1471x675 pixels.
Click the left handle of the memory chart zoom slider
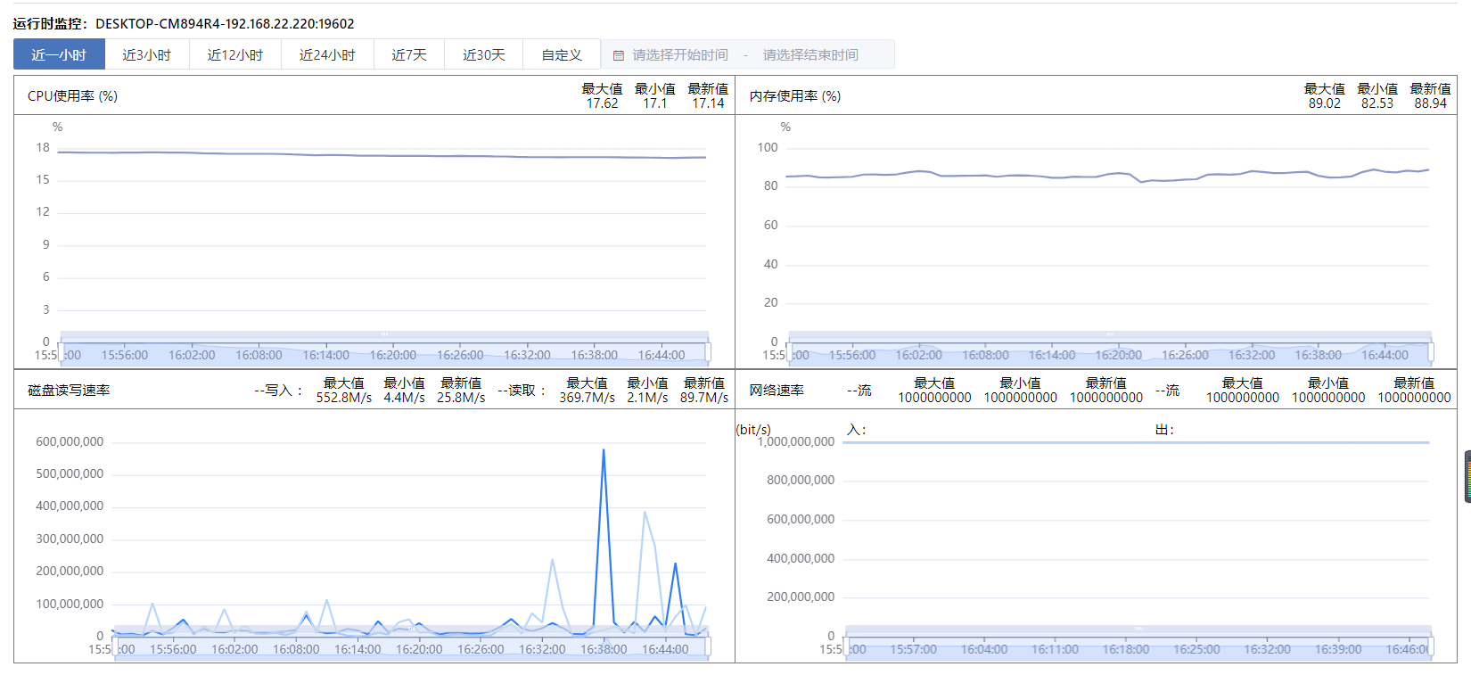pyautogui.click(x=790, y=354)
